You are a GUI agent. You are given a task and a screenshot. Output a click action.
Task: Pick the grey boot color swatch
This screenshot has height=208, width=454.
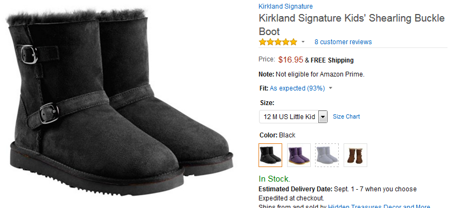327,155
